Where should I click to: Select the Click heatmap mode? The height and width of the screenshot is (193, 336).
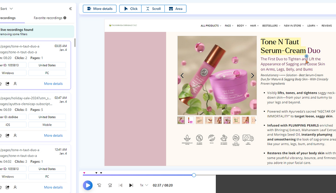click(131, 9)
